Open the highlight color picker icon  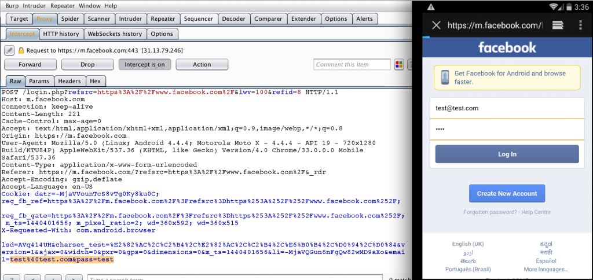(399, 64)
